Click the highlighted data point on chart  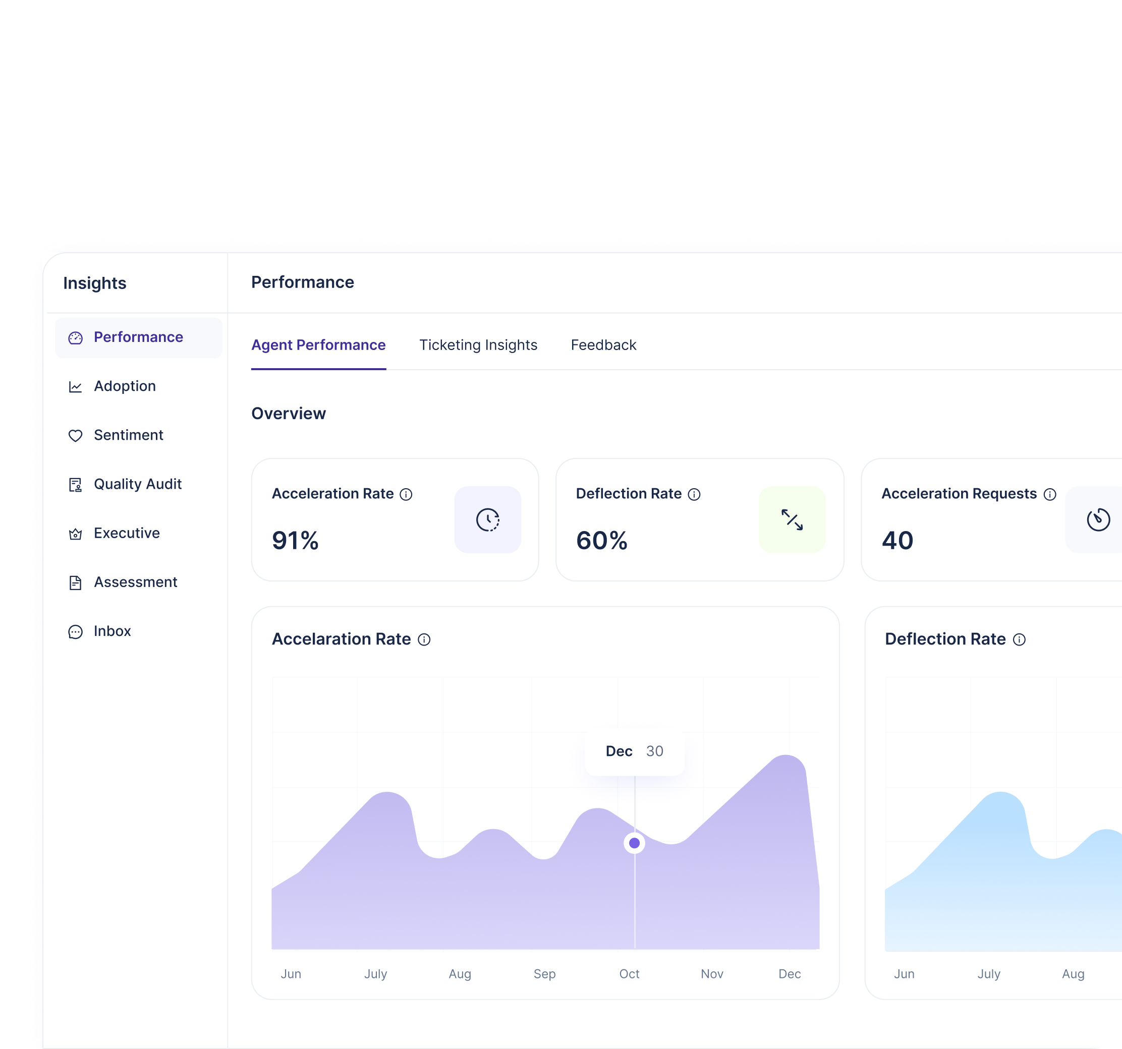pos(634,843)
